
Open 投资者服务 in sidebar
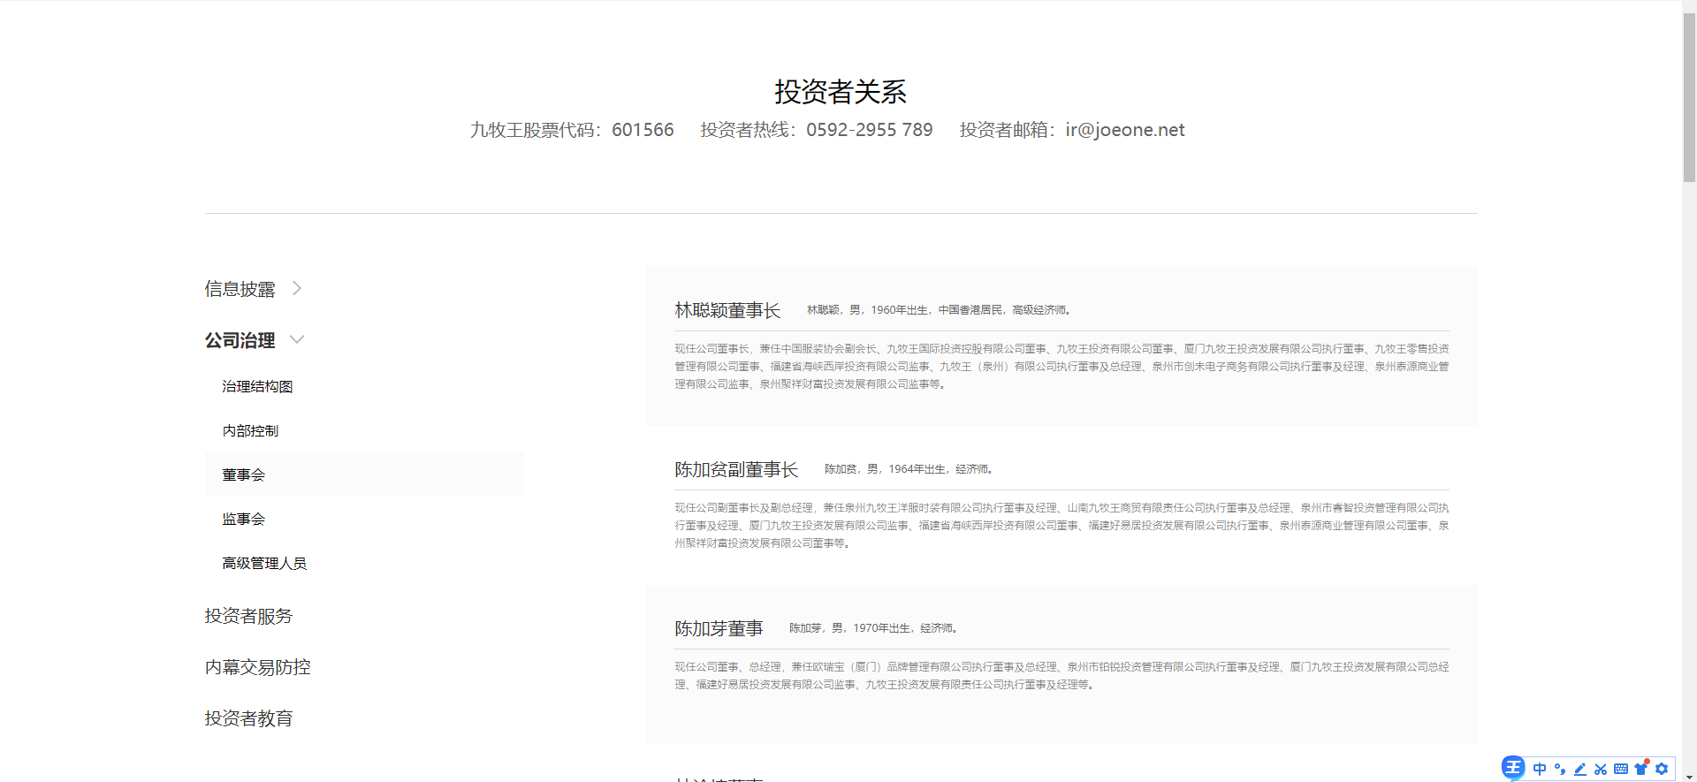[249, 616]
